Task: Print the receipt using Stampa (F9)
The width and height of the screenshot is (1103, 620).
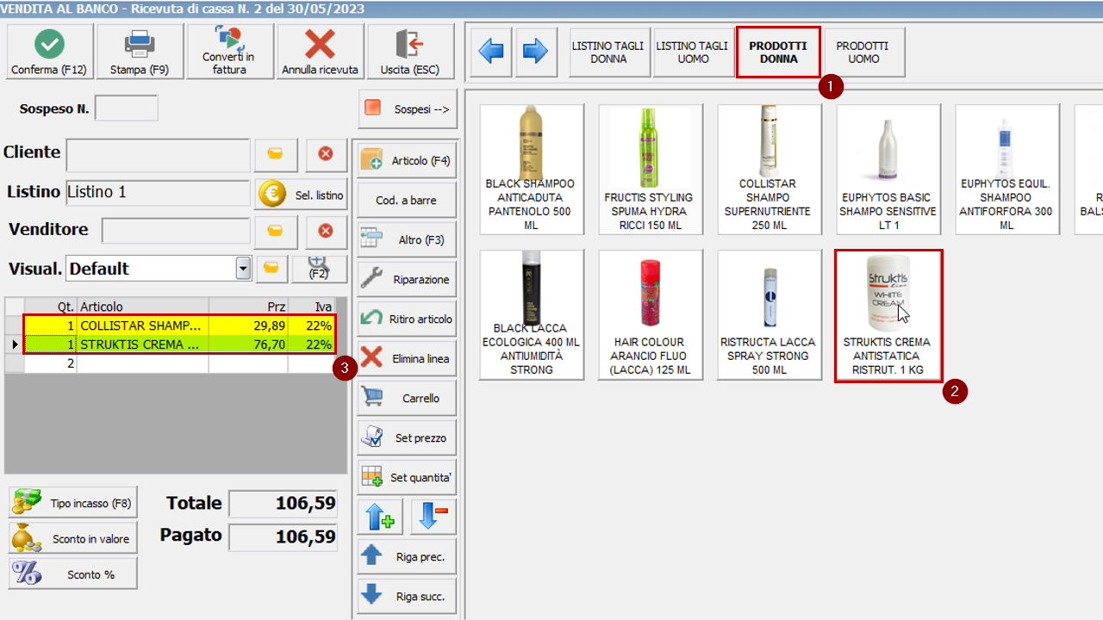Action: 140,52
